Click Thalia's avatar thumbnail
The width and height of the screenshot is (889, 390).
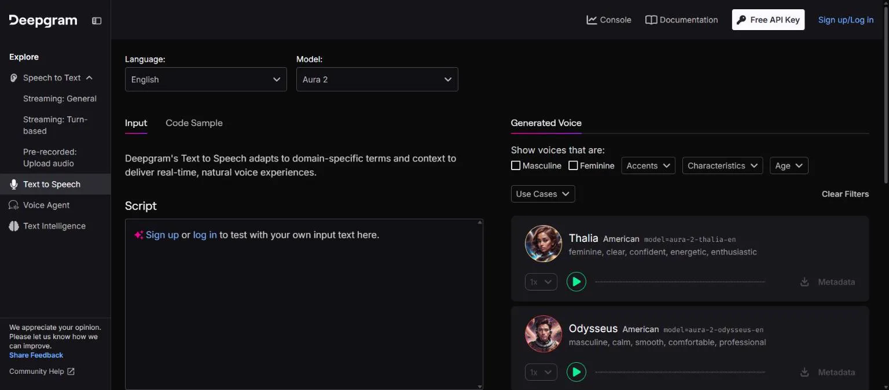pyautogui.click(x=543, y=244)
